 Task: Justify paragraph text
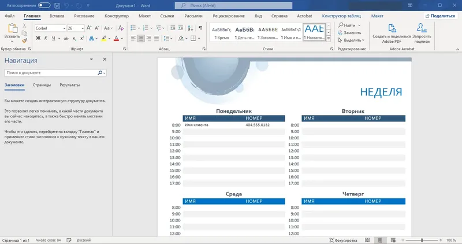click(157, 38)
